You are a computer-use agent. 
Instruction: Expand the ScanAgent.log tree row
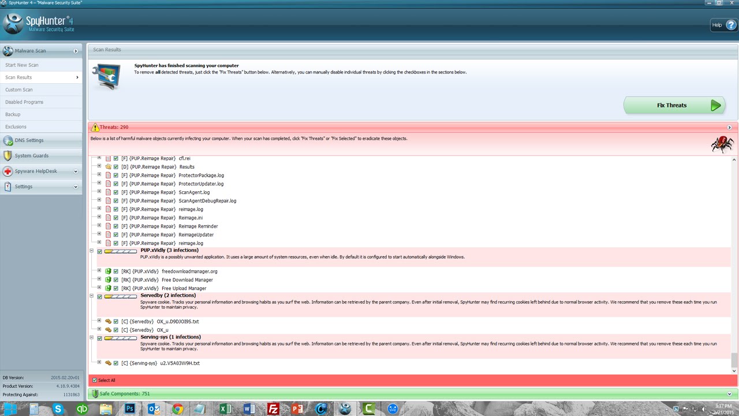(99, 191)
